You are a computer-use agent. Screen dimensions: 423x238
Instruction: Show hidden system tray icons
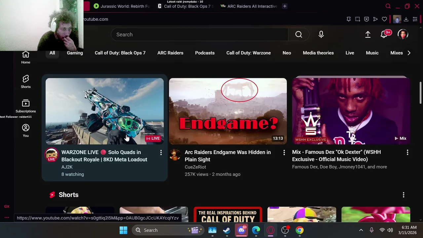(361, 230)
